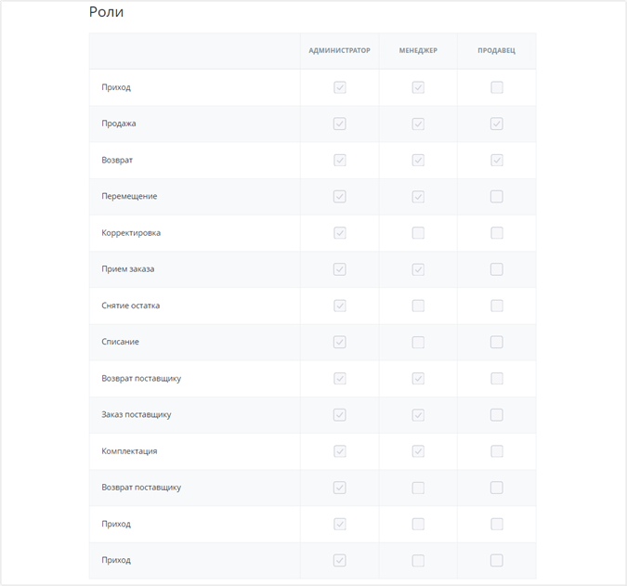627x586 pixels.
Task: Check Заказ поставщику for Продавец
Action: (x=497, y=415)
